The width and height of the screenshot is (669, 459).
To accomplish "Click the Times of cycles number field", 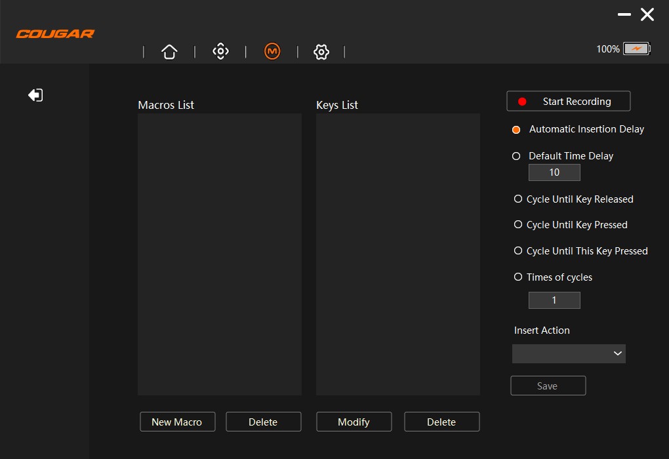I will click(x=554, y=300).
